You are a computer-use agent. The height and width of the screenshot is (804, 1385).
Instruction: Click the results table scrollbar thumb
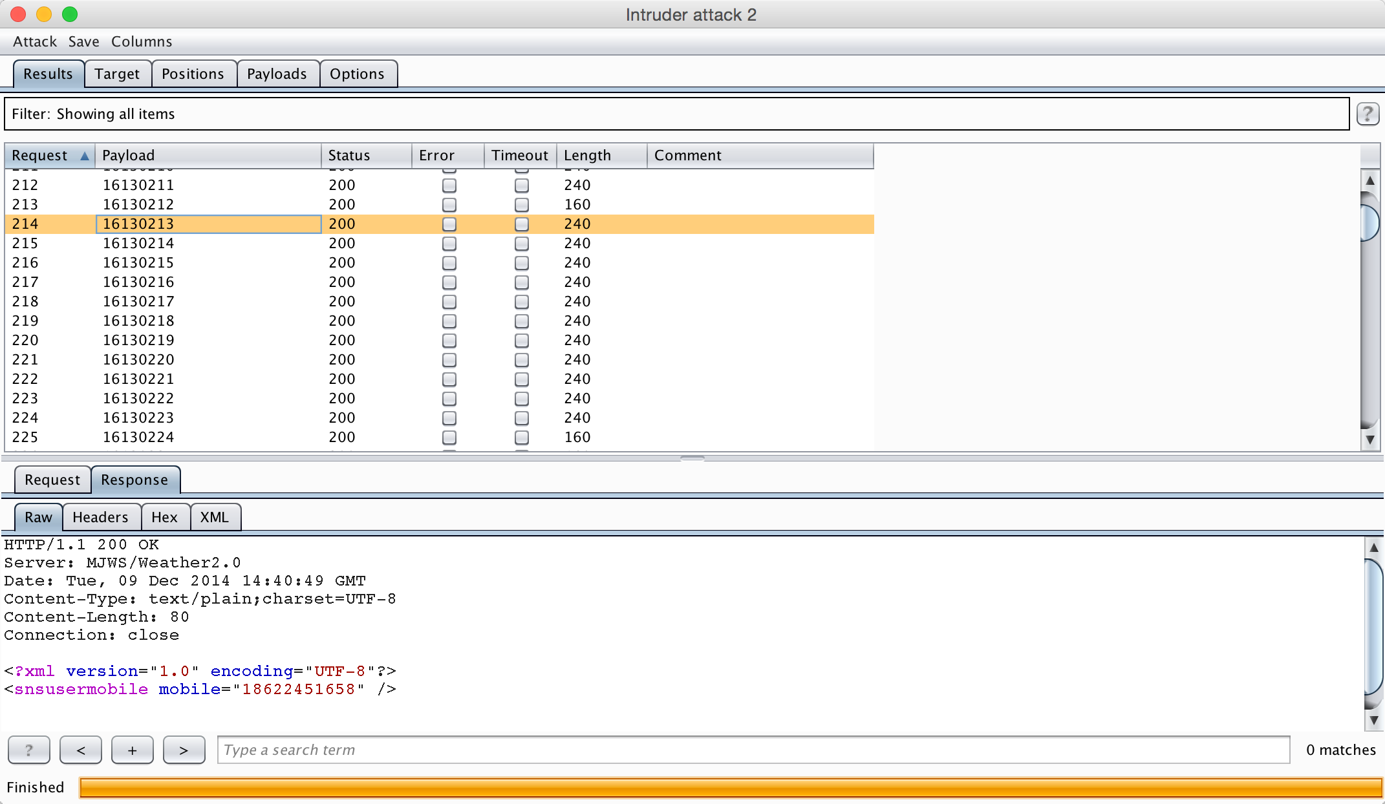click(x=1369, y=222)
